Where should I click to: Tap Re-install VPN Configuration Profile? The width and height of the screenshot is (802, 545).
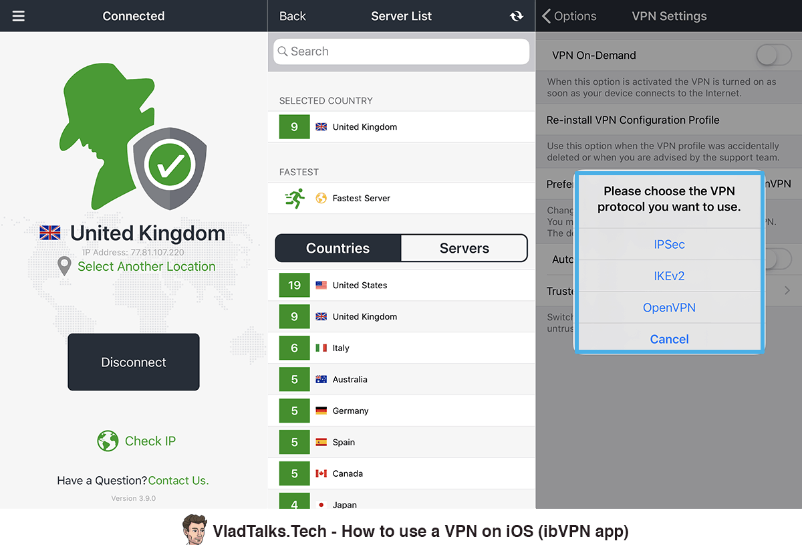click(x=669, y=120)
